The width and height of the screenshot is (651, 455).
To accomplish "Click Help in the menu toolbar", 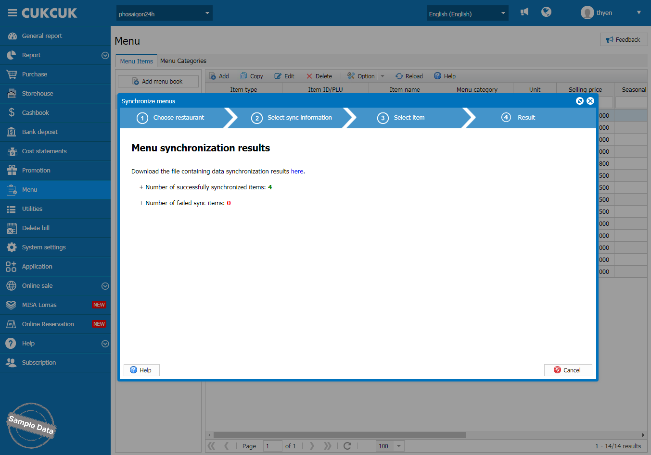I will pyautogui.click(x=445, y=76).
